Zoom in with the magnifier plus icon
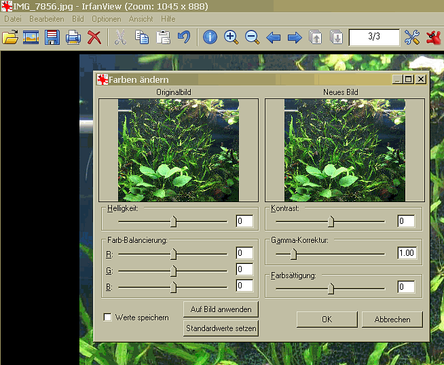 231,37
